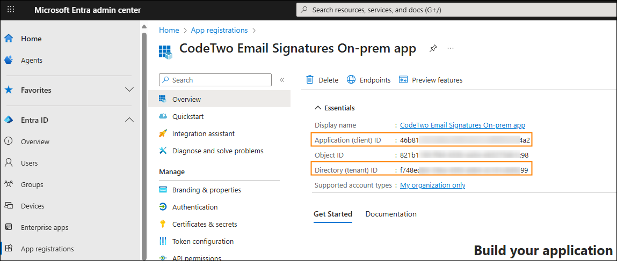This screenshot has height=261, width=617.
Task: Open Preview features icon
Action: click(403, 80)
